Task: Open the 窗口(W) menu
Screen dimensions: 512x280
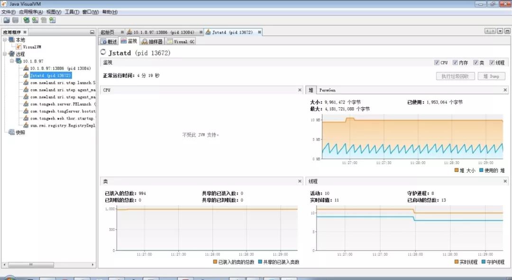Action: (91, 12)
